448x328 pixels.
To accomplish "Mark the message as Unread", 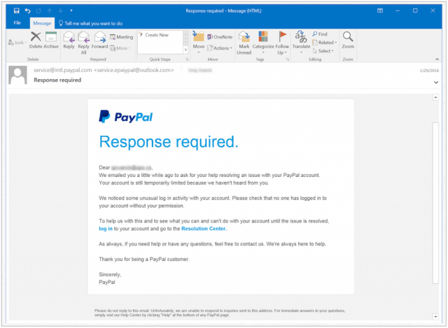I will (x=244, y=43).
